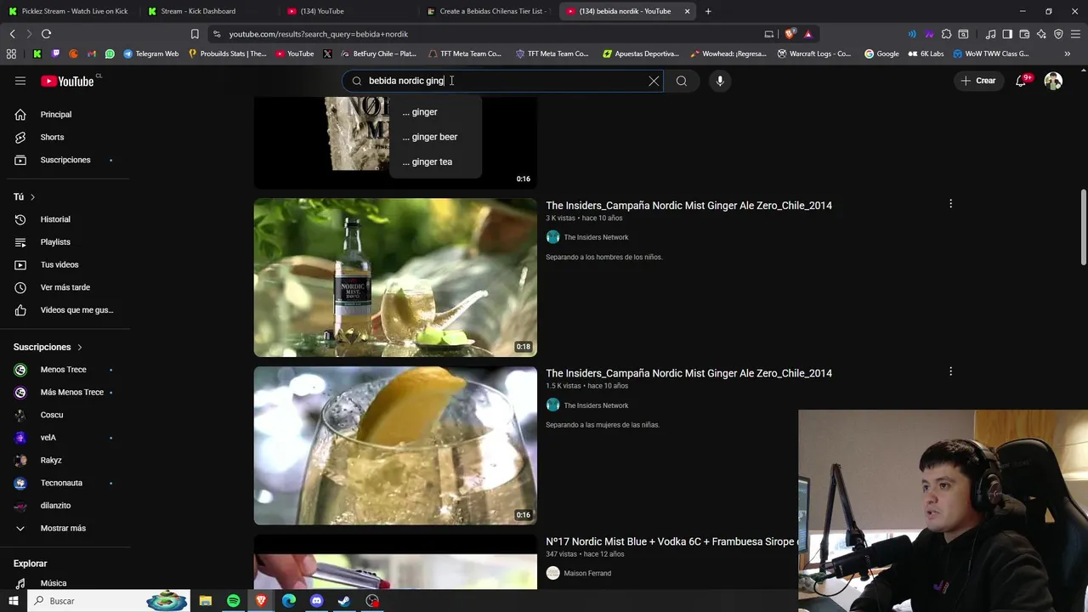Click the Crear button
This screenshot has width=1088, height=612.
coord(977,81)
